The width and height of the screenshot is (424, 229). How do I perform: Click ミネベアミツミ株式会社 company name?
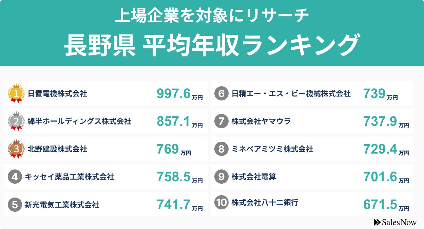[272, 149]
